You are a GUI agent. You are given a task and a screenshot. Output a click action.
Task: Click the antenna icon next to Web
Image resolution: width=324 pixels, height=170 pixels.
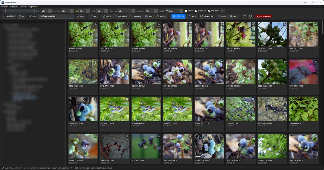click(244, 16)
